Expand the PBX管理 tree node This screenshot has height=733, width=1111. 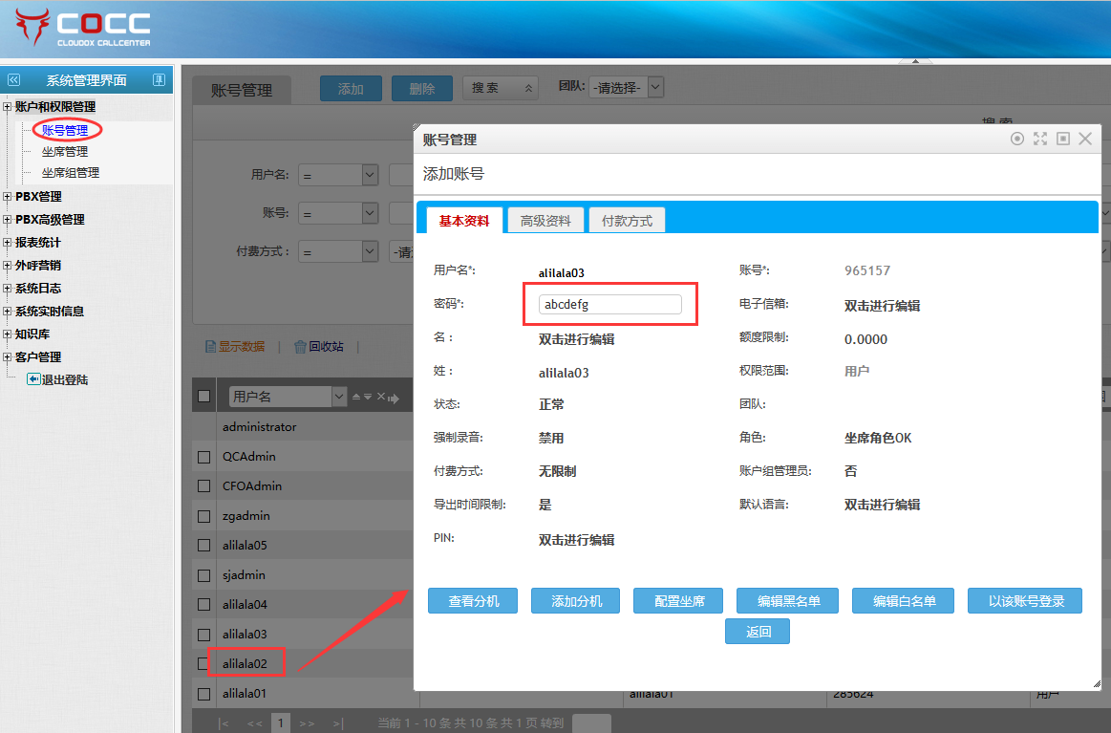8,197
